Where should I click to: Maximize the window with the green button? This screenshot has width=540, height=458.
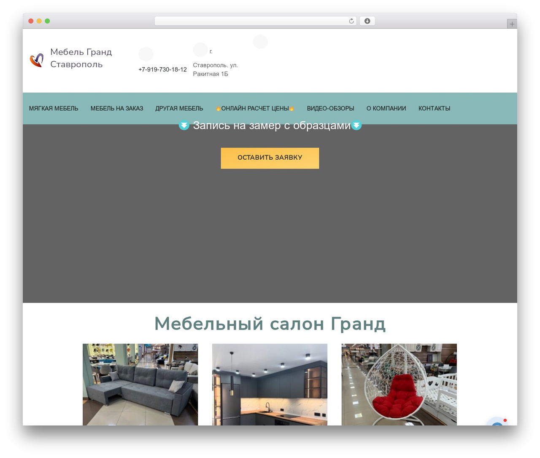click(x=47, y=21)
